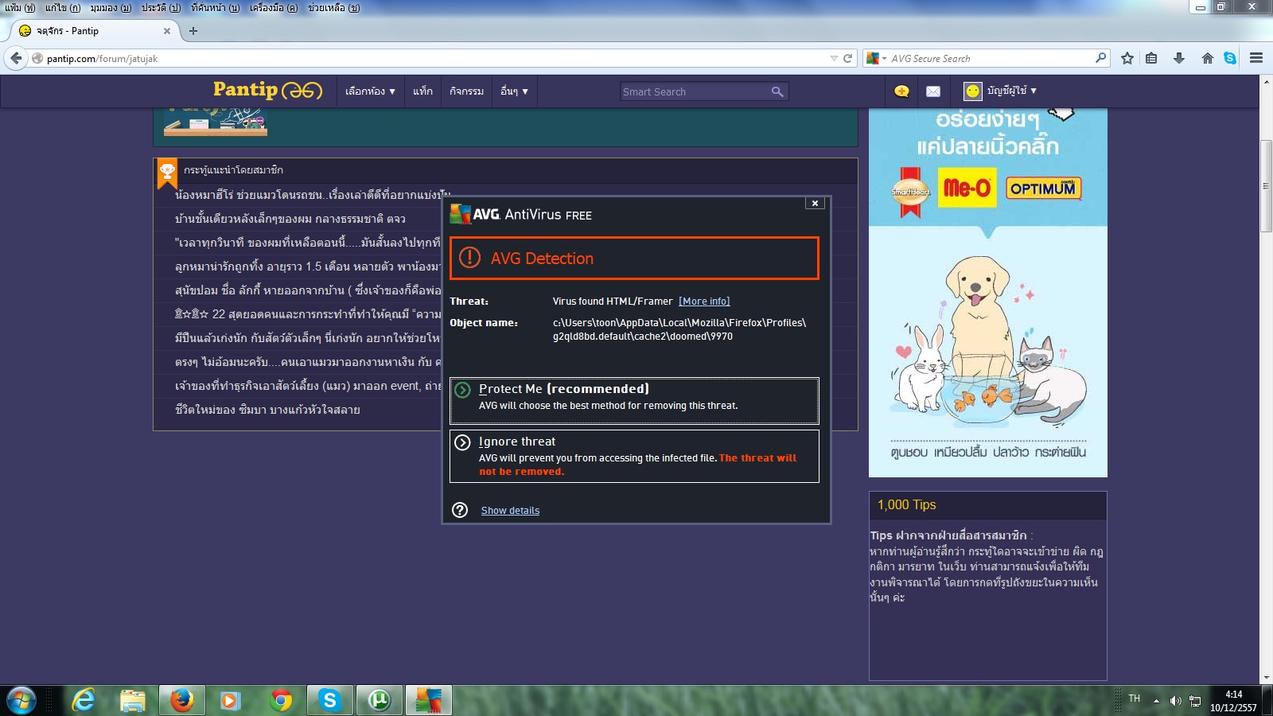Viewport: 1273px width, 716px height.
Task: Go back using the browser back arrow
Action: 16,58
